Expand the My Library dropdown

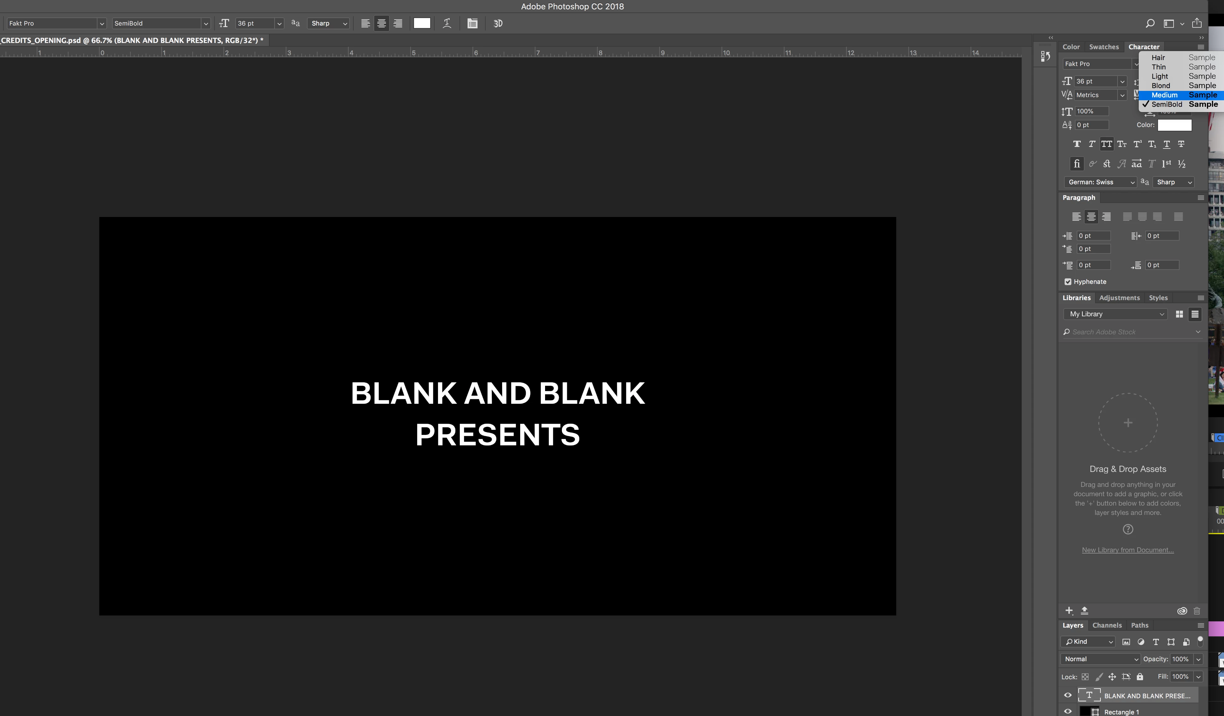pyautogui.click(x=1116, y=314)
